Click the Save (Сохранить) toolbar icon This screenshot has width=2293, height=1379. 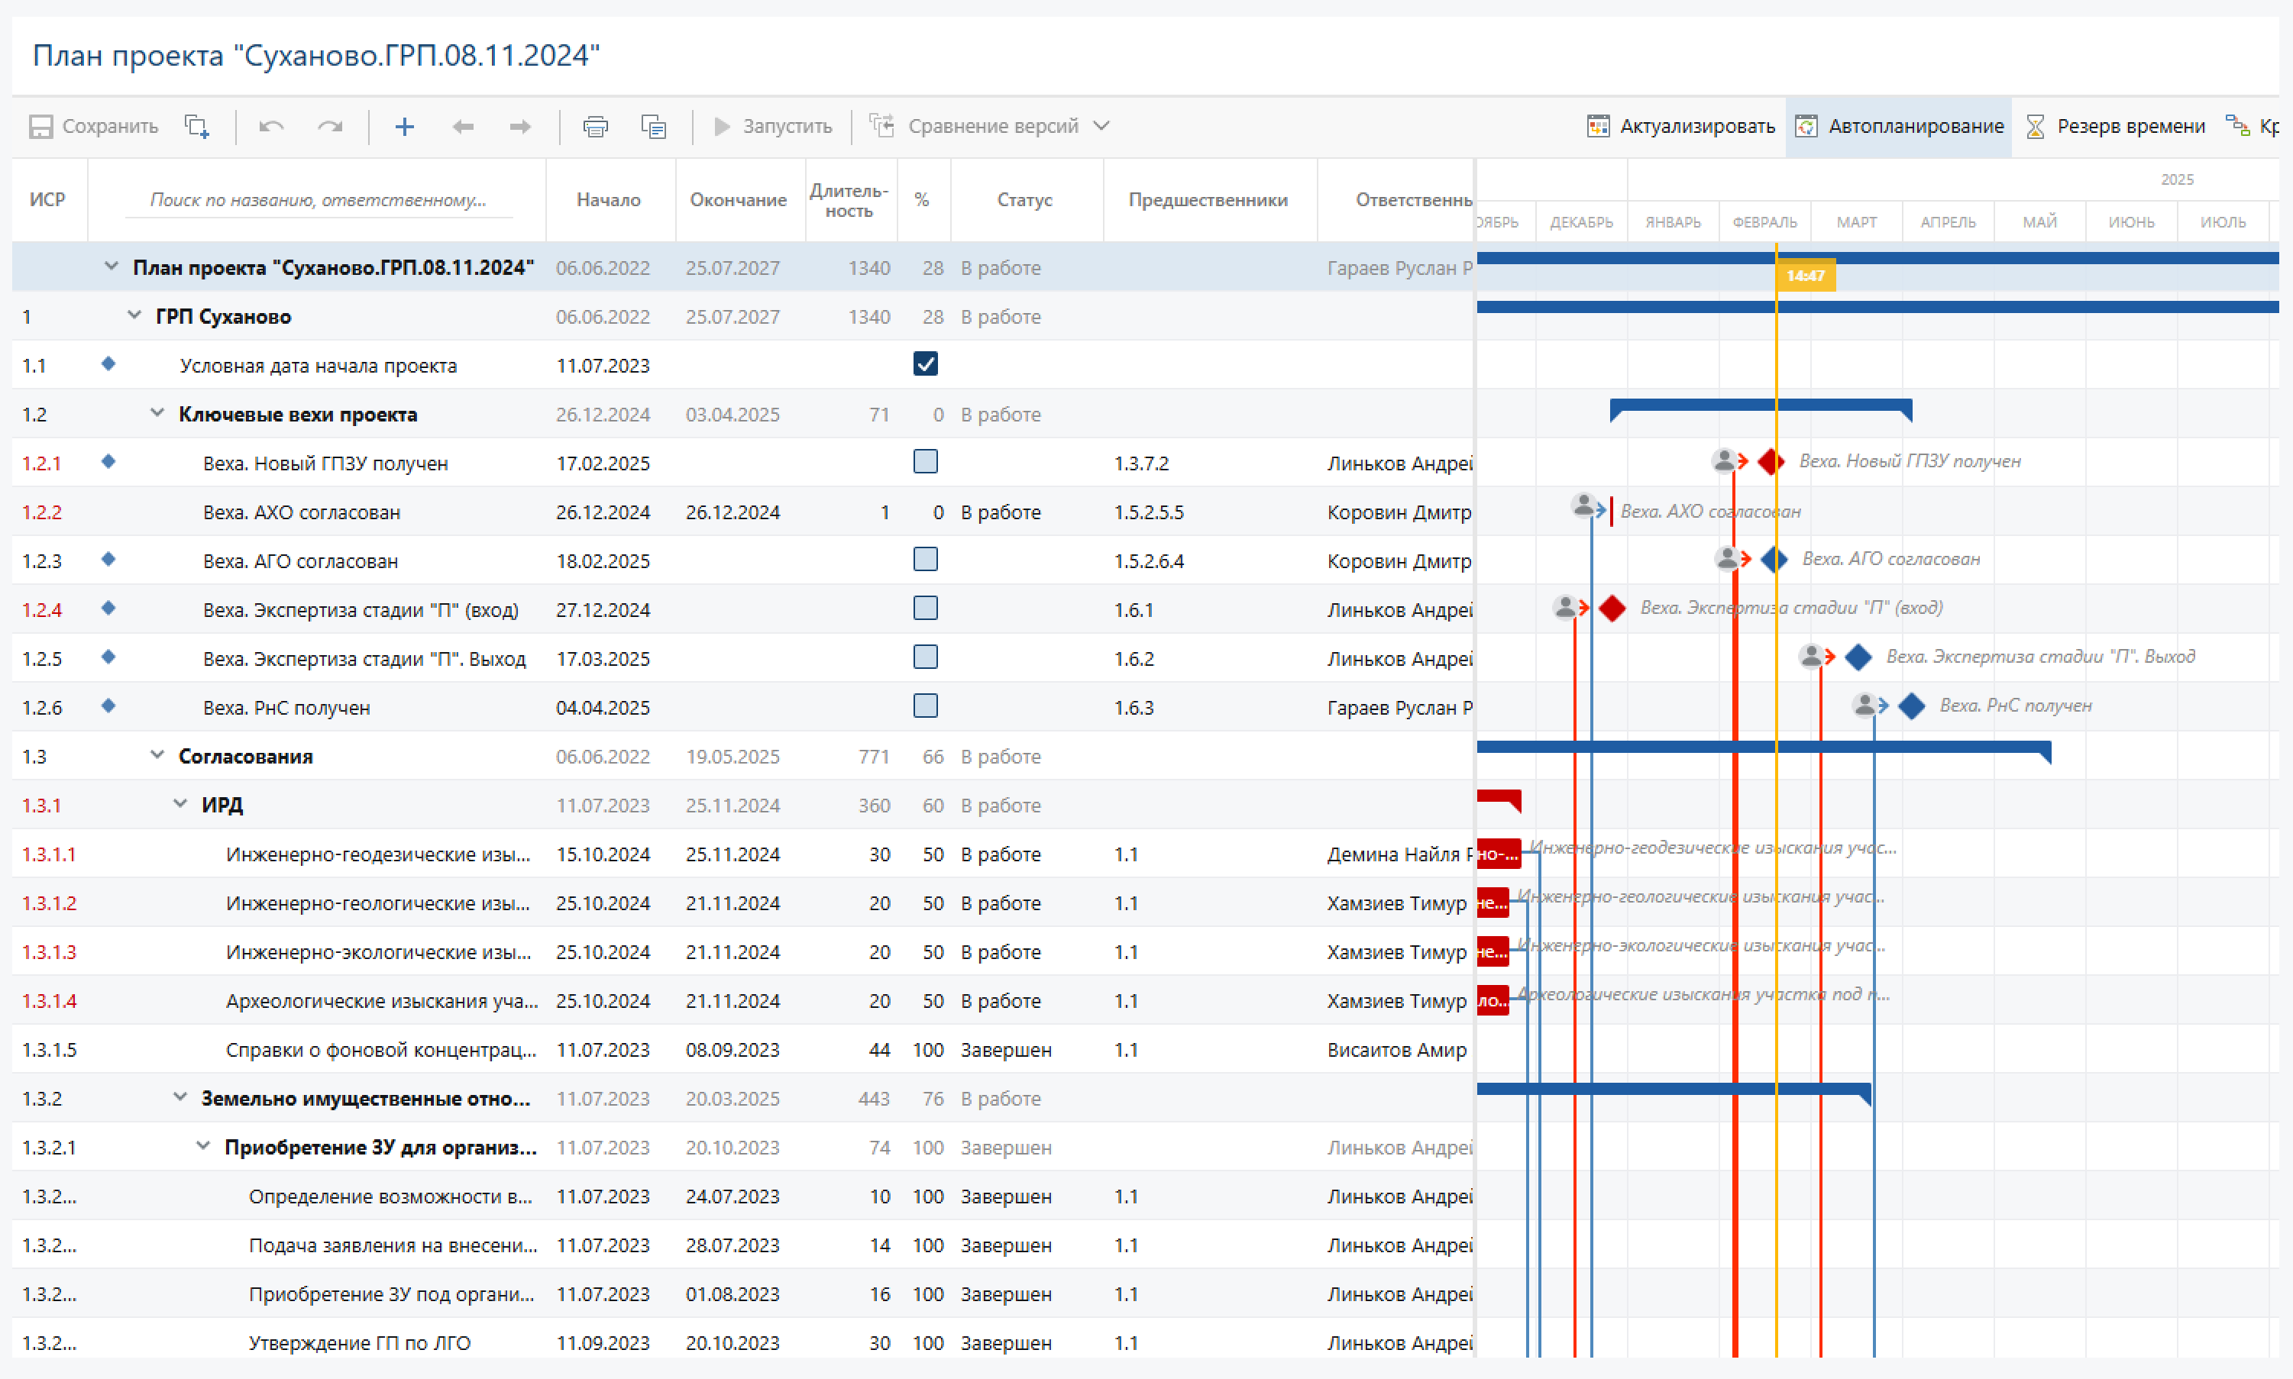click(42, 127)
